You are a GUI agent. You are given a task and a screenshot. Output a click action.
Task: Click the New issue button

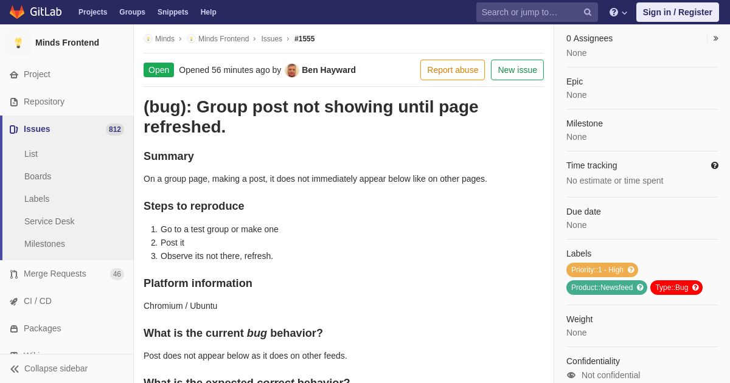pos(517,70)
